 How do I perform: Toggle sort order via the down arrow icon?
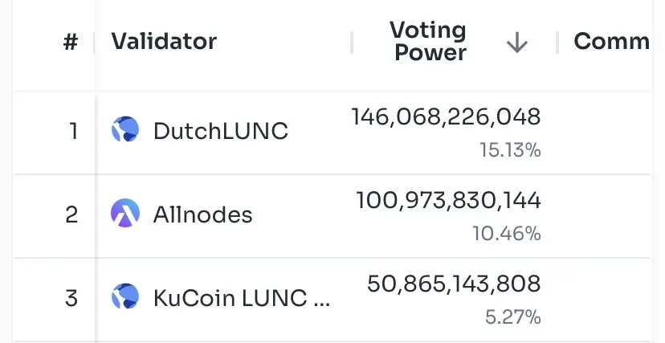click(x=517, y=43)
